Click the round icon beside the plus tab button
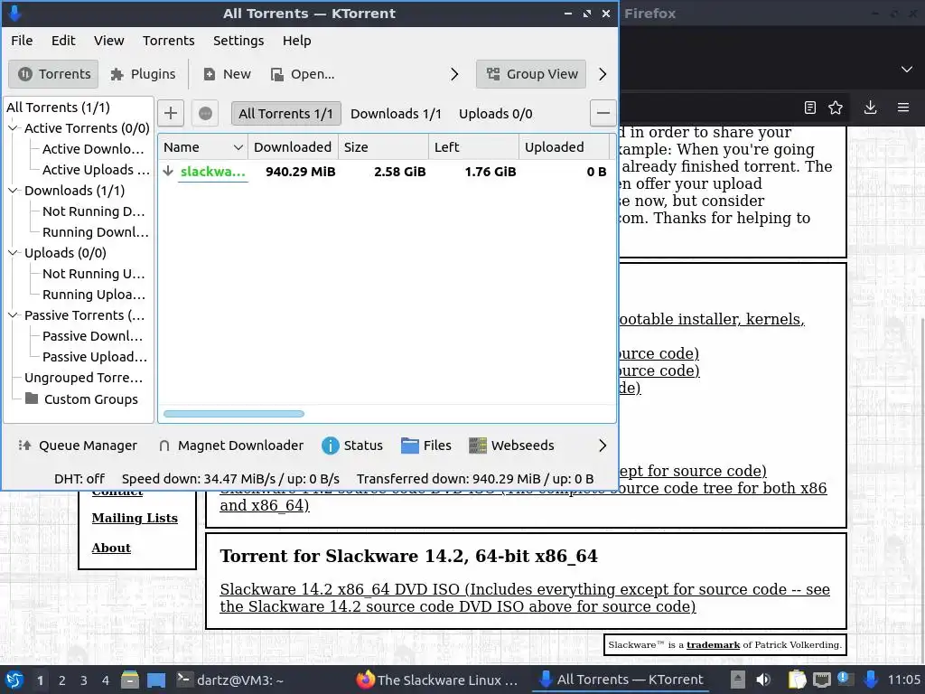Screen dimensions: 925x694 (x=205, y=113)
